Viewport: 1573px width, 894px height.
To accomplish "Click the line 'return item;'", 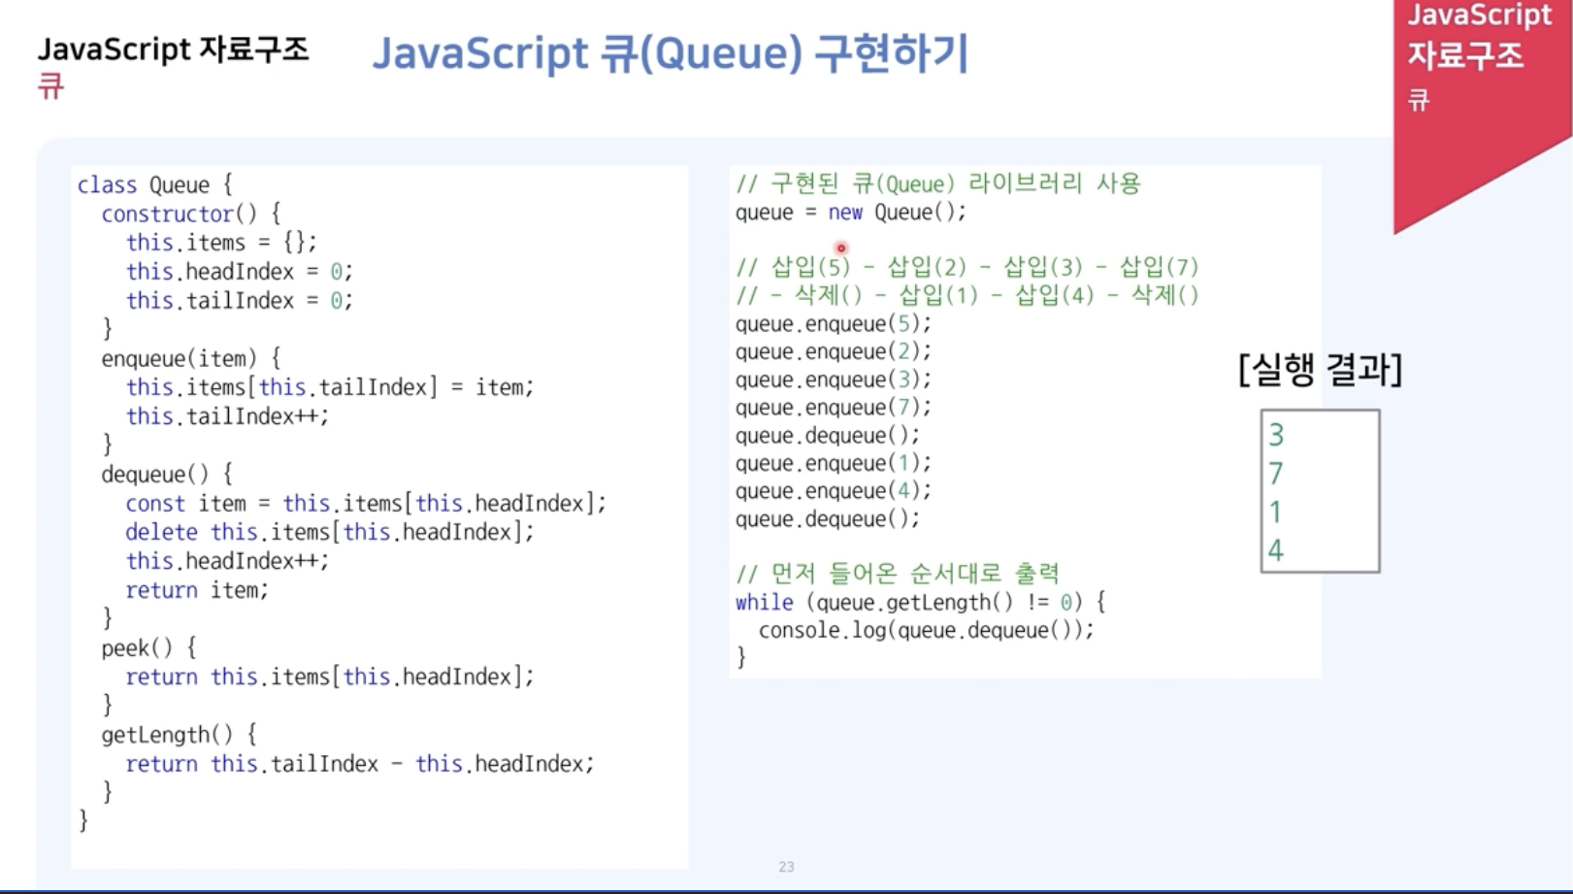I will point(197,590).
